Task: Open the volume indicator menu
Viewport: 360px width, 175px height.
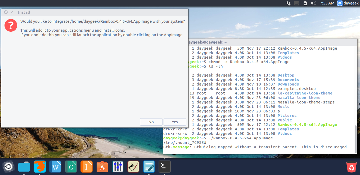Action: pyautogui.click(x=313, y=3)
